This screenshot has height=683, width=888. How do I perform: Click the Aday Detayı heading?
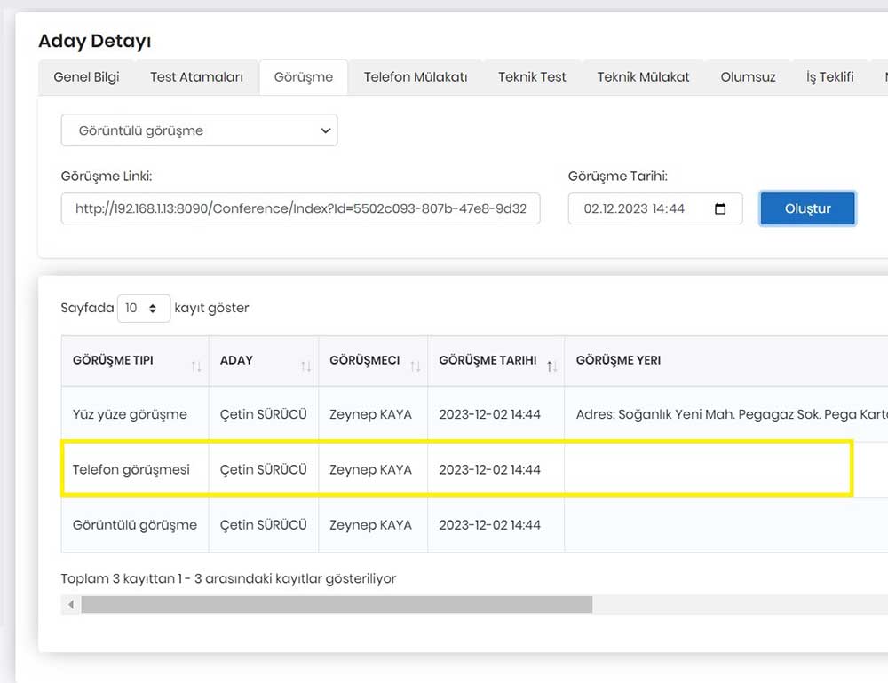[95, 41]
